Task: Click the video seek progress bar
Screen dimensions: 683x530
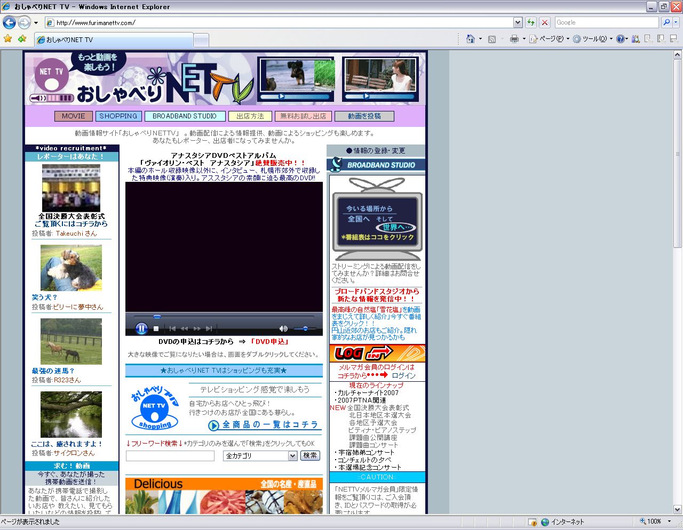Action: [224, 317]
